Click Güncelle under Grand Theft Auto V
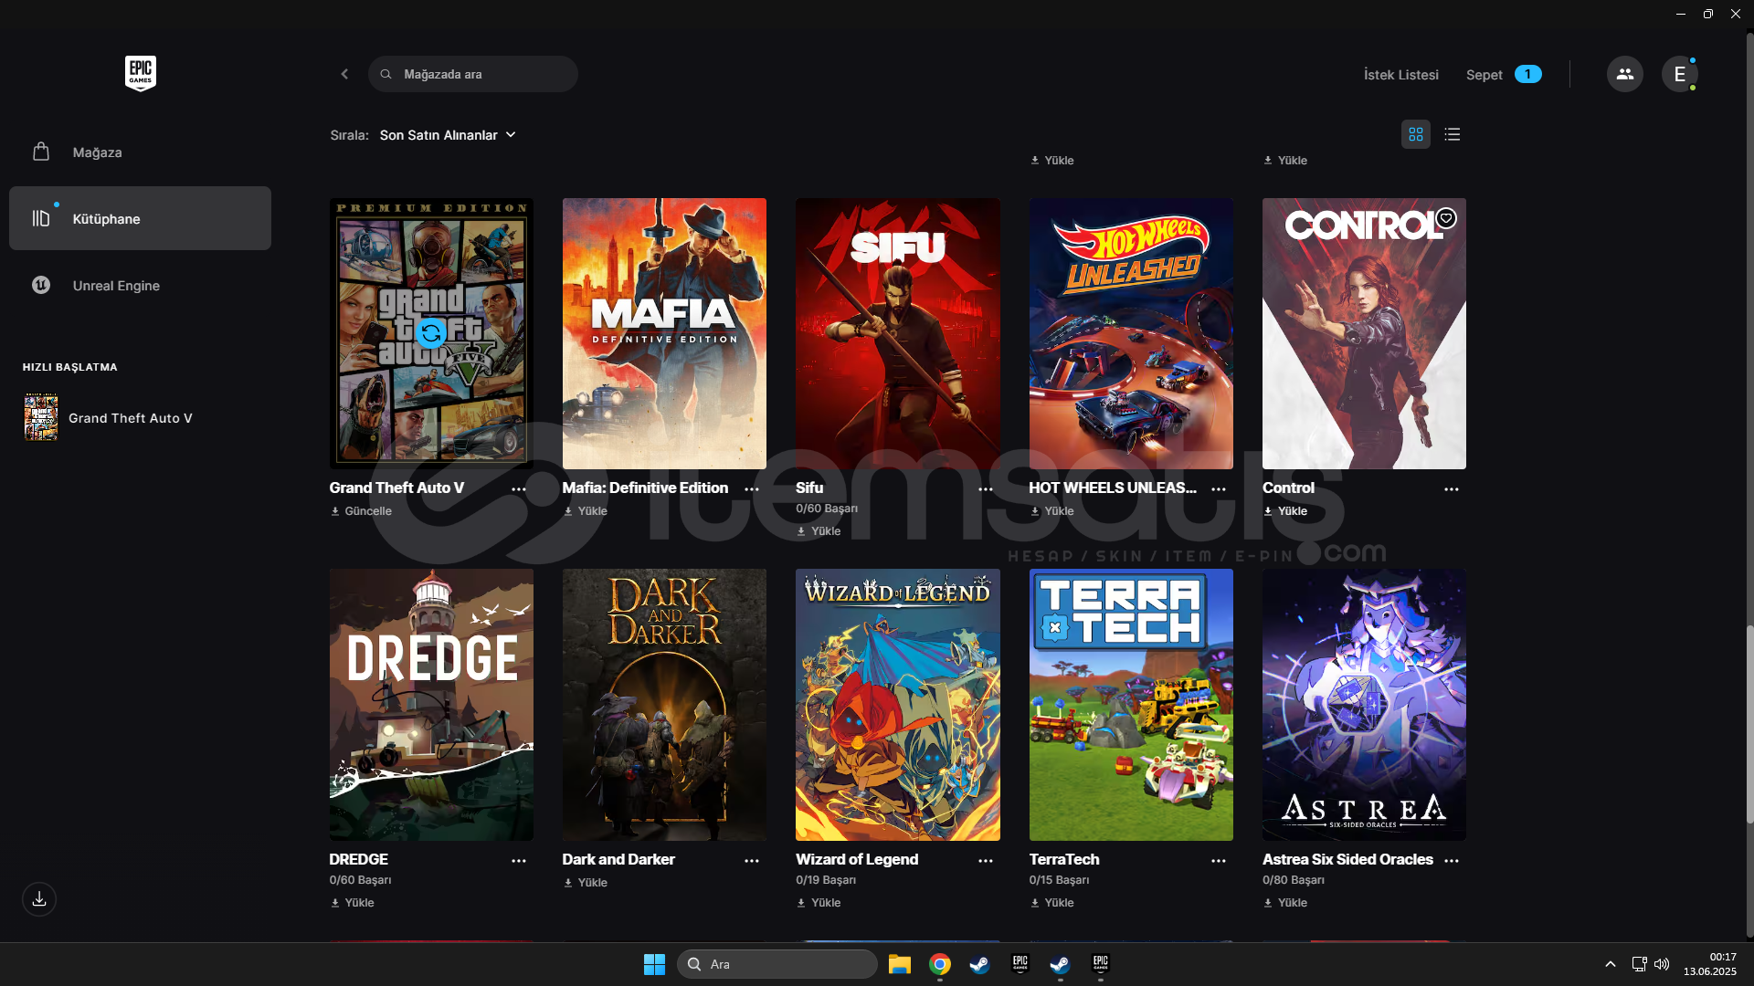This screenshot has height=986, width=1754. click(x=361, y=511)
